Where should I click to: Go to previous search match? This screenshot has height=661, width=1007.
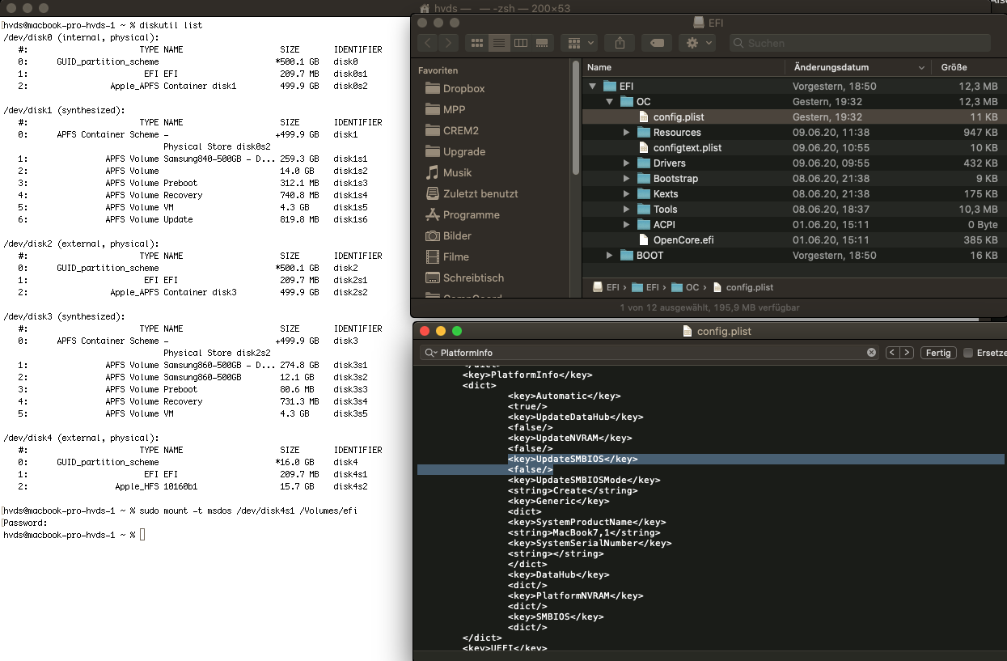(x=892, y=353)
